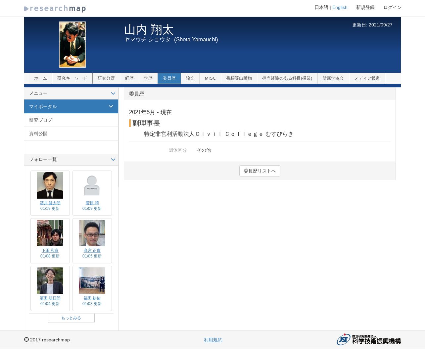
Task: Switch language to English
Action: pos(340,7)
